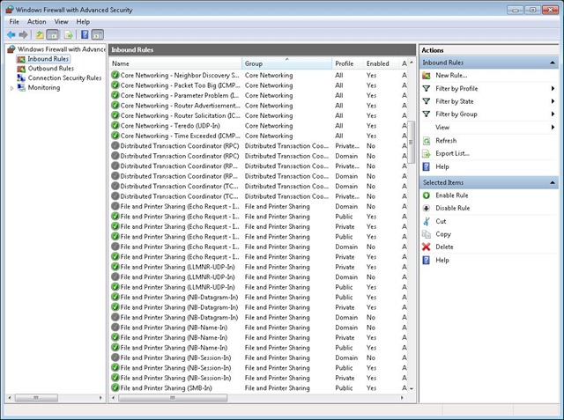Sort by the Name column header

tap(175, 63)
